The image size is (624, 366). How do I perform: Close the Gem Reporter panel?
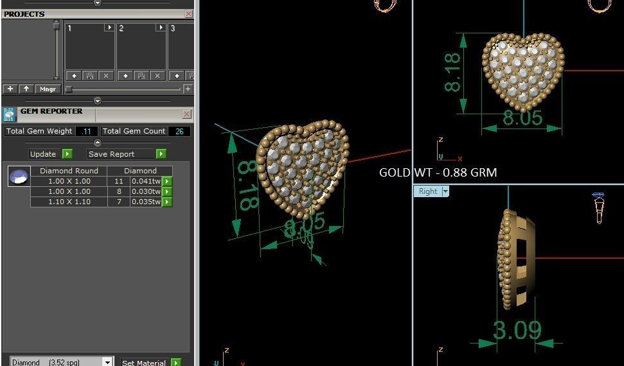186,114
